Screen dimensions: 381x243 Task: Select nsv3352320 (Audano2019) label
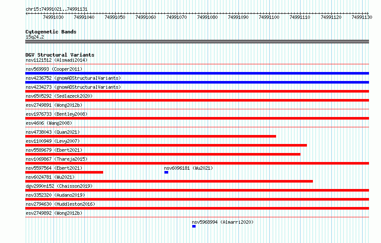(55, 195)
